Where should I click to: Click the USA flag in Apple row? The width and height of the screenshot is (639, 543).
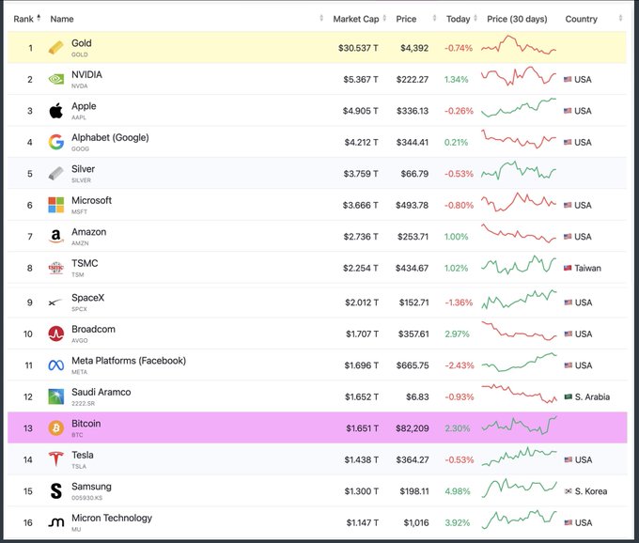[x=568, y=111]
